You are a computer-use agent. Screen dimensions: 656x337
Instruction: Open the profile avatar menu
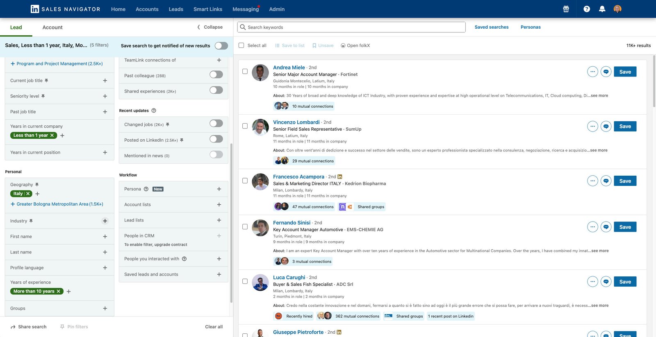617,9
